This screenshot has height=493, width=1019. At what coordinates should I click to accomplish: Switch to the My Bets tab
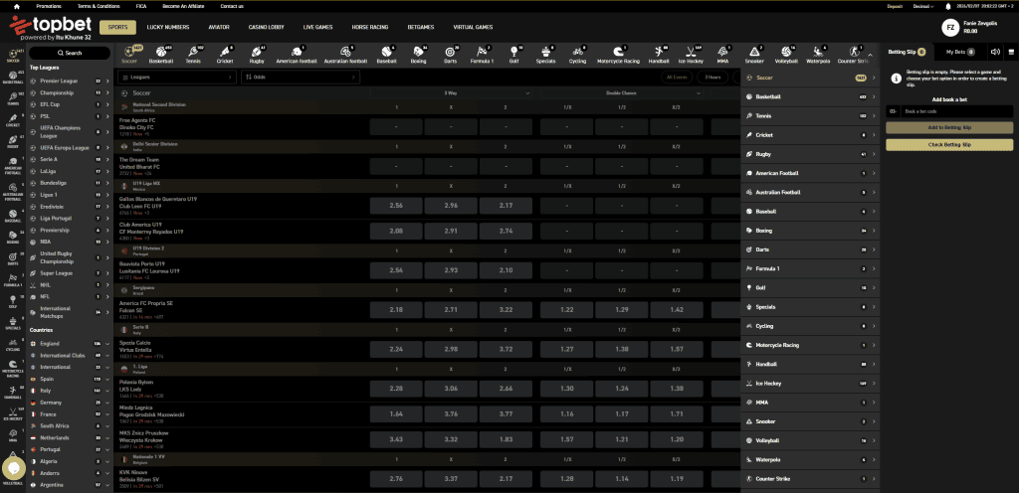(959, 52)
